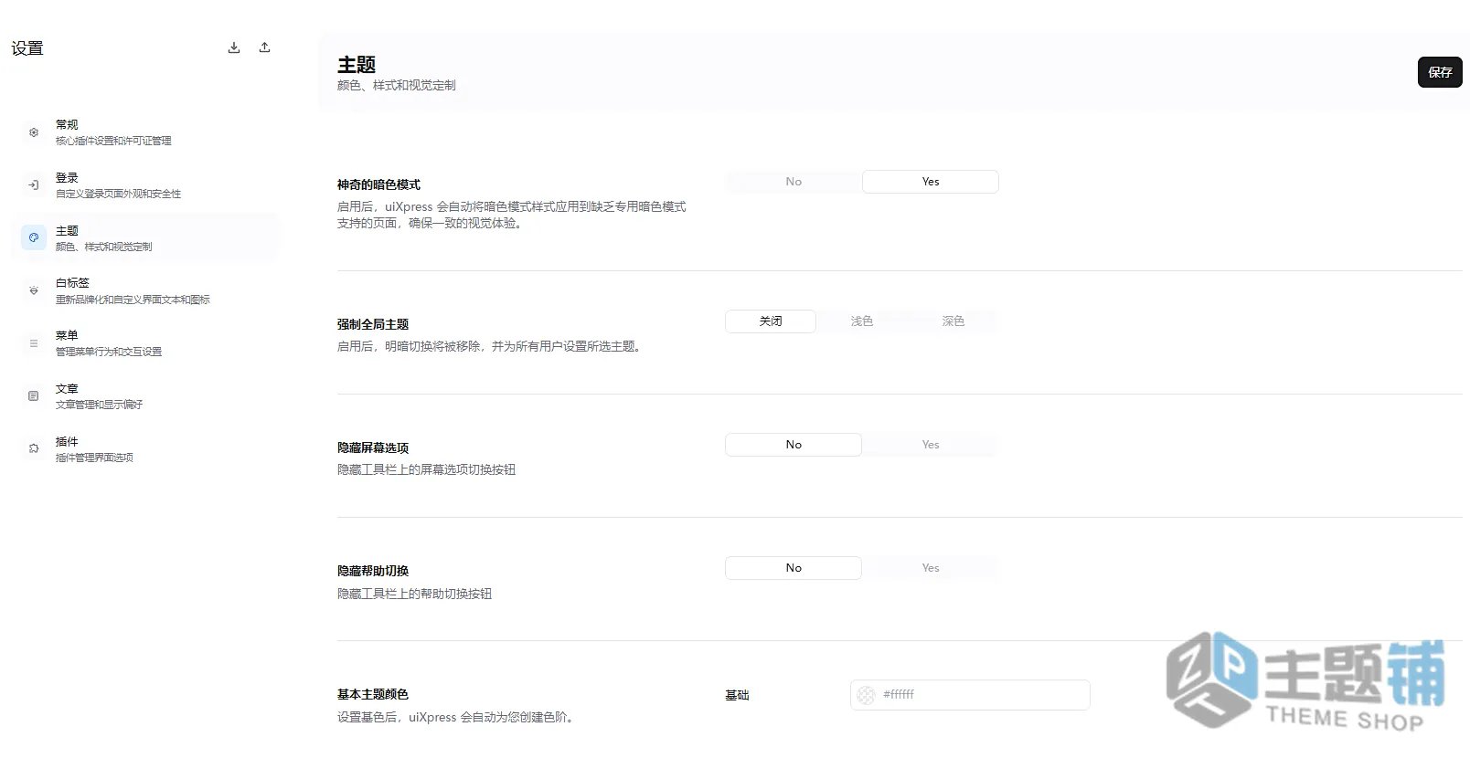Screen dimensions: 1470x758
Task: Click the document icon beside 文章
Action: tap(34, 396)
